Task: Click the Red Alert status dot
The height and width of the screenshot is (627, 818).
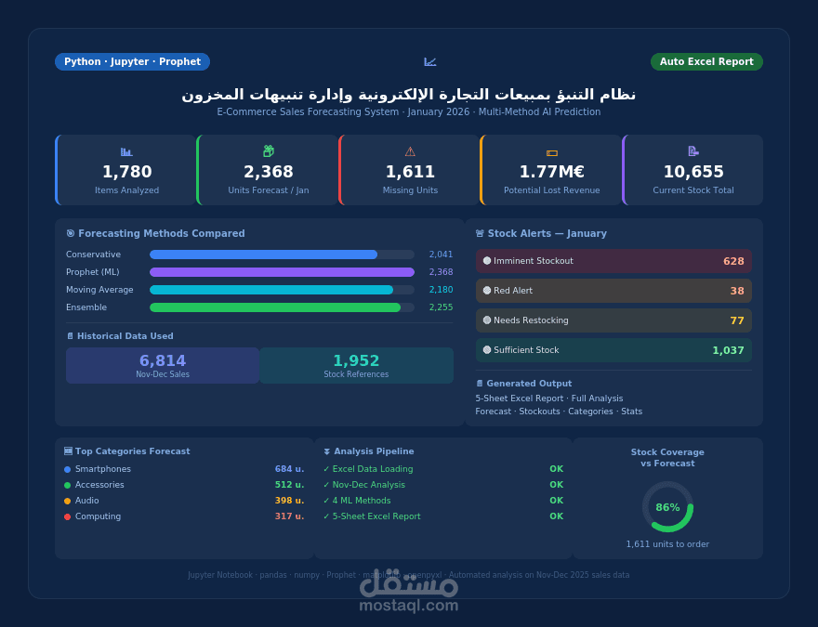Action: coord(487,291)
